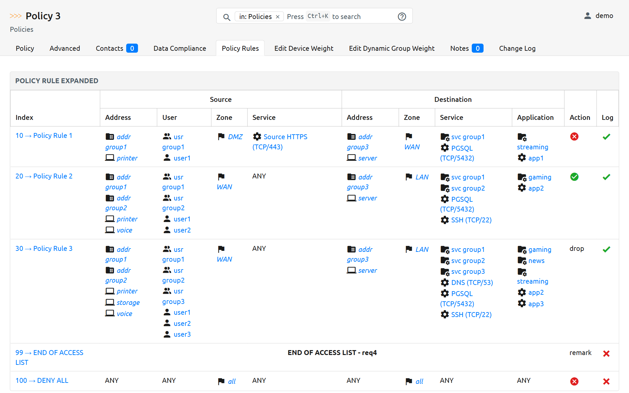The height and width of the screenshot is (393, 629).
Task: Open the demo user menu
Action: (x=604, y=16)
